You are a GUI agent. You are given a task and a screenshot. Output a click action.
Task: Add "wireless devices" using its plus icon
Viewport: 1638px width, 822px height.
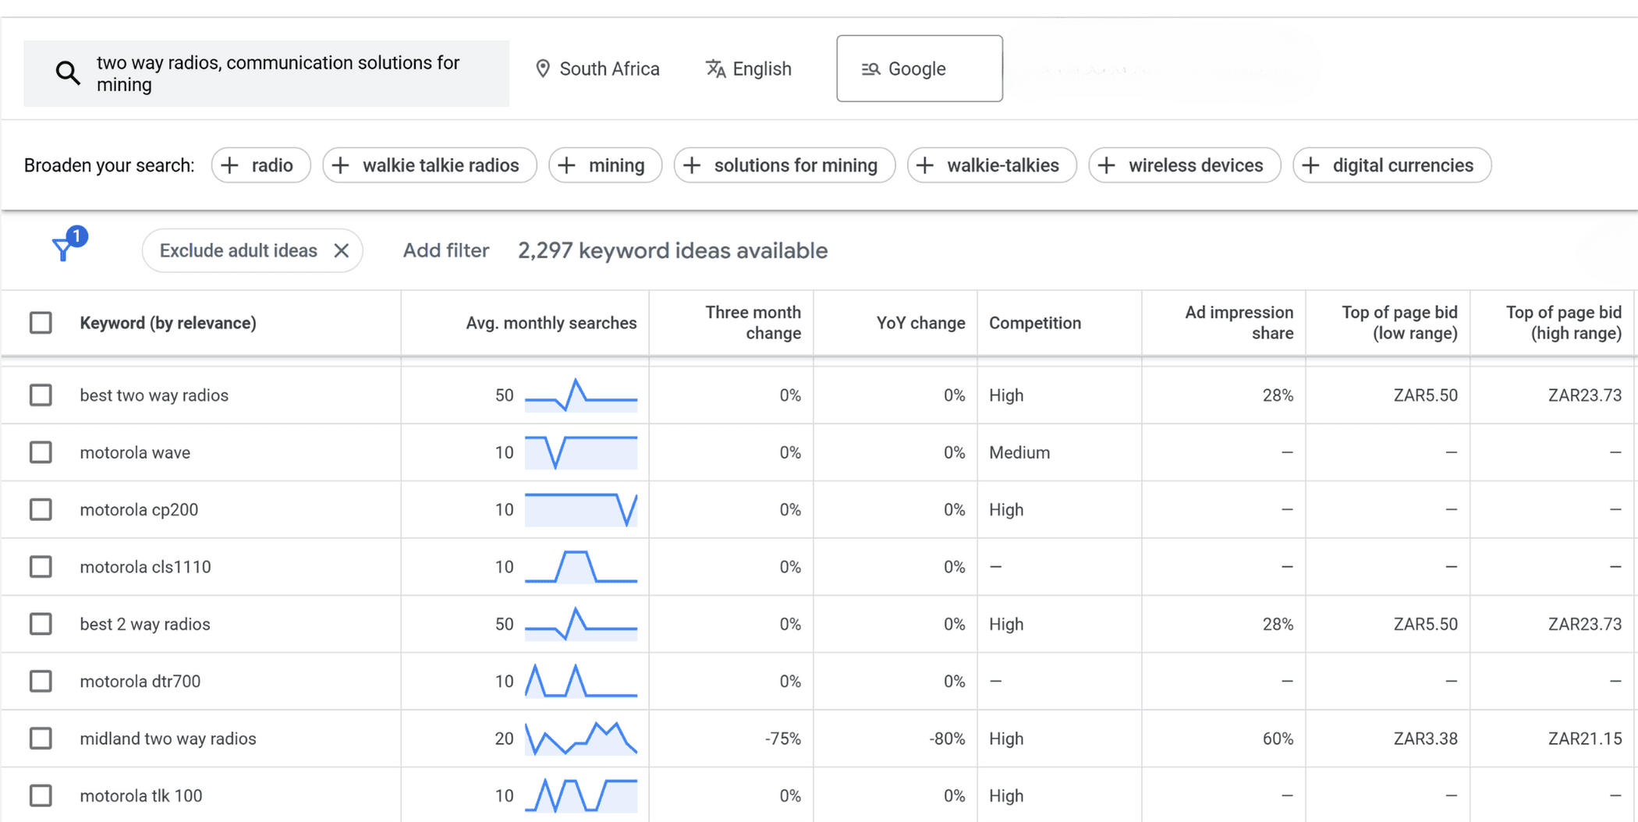point(1106,165)
